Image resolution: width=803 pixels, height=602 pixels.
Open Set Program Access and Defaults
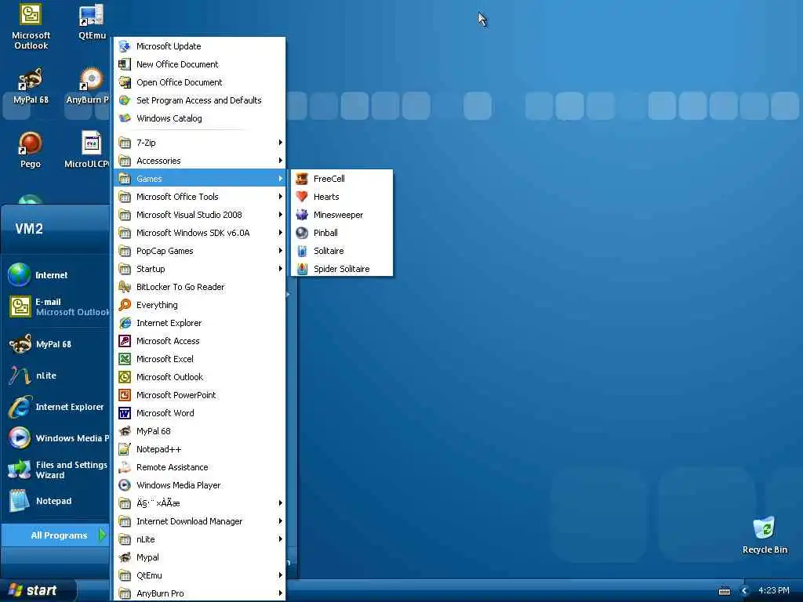click(199, 100)
